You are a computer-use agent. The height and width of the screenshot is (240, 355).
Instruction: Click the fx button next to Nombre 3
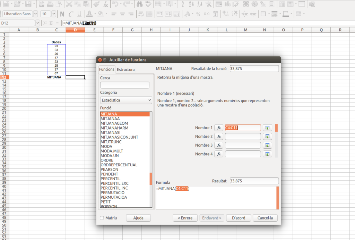coord(218,145)
